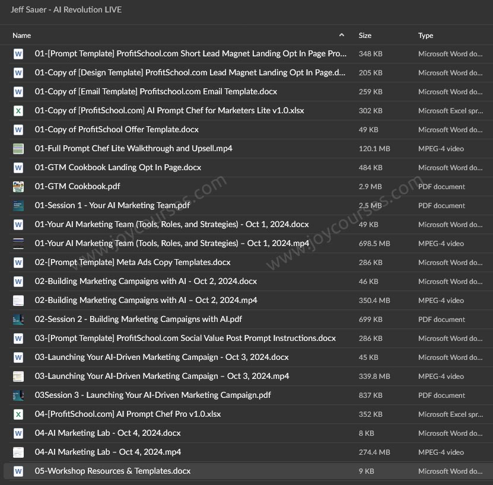Image resolution: width=493 pixels, height=485 pixels.
Task: Click the Word icon for Building Marketing Campaigns Oct 2 docx
Action: click(x=18, y=281)
